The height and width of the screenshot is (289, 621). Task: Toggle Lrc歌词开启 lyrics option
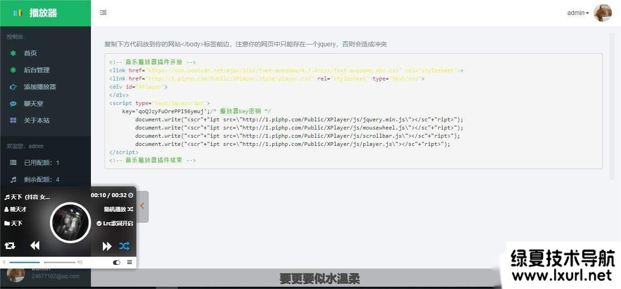click(115, 224)
